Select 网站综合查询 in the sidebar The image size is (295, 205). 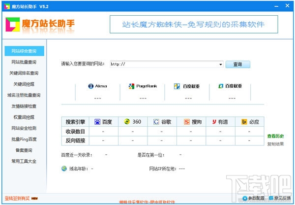pyautogui.click(x=24, y=51)
